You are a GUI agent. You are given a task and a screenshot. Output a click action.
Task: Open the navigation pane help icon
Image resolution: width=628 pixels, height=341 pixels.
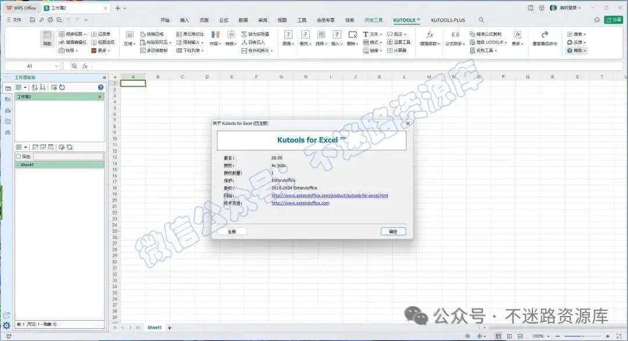[101, 87]
